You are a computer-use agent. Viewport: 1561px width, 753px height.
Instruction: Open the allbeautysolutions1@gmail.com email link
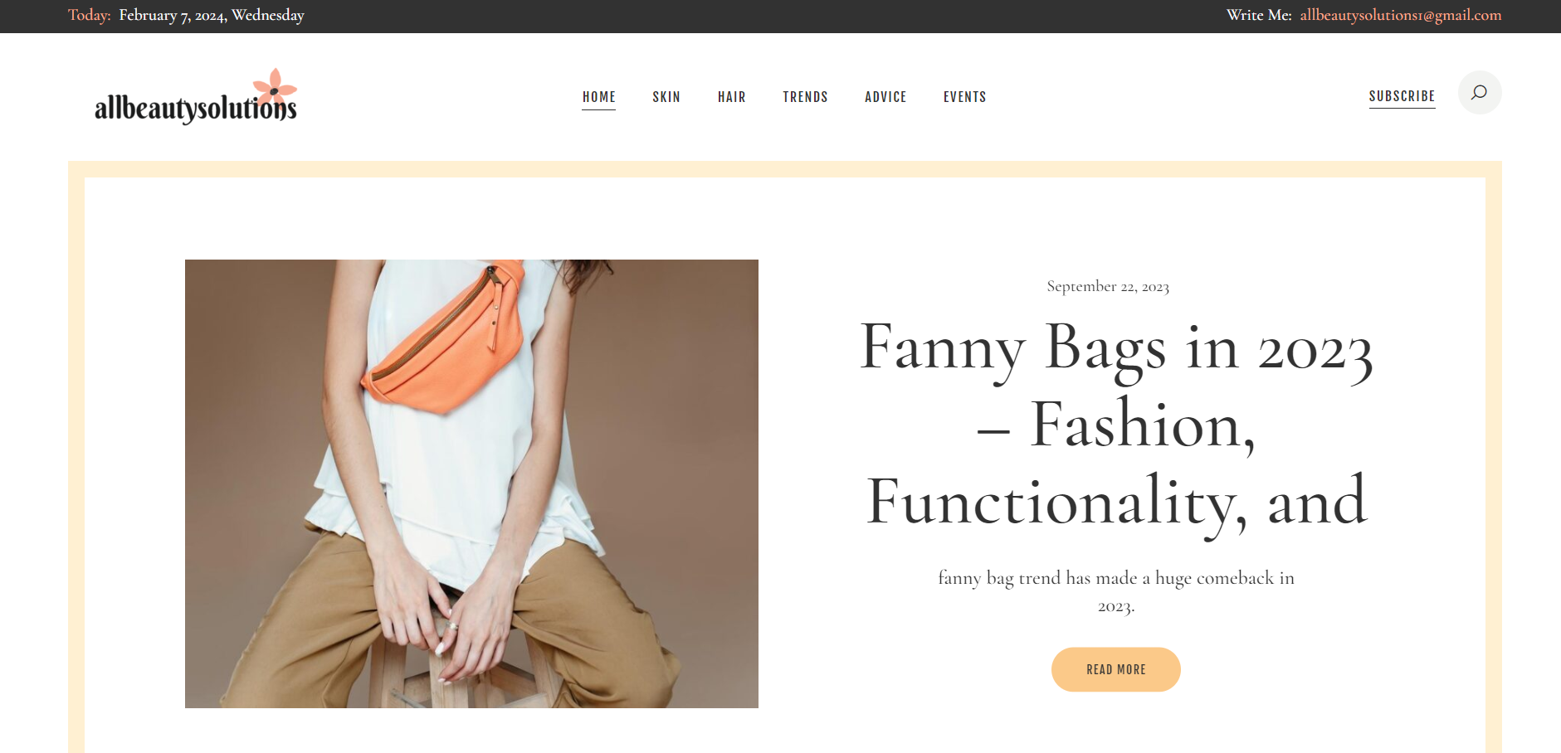pyautogui.click(x=1400, y=15)
